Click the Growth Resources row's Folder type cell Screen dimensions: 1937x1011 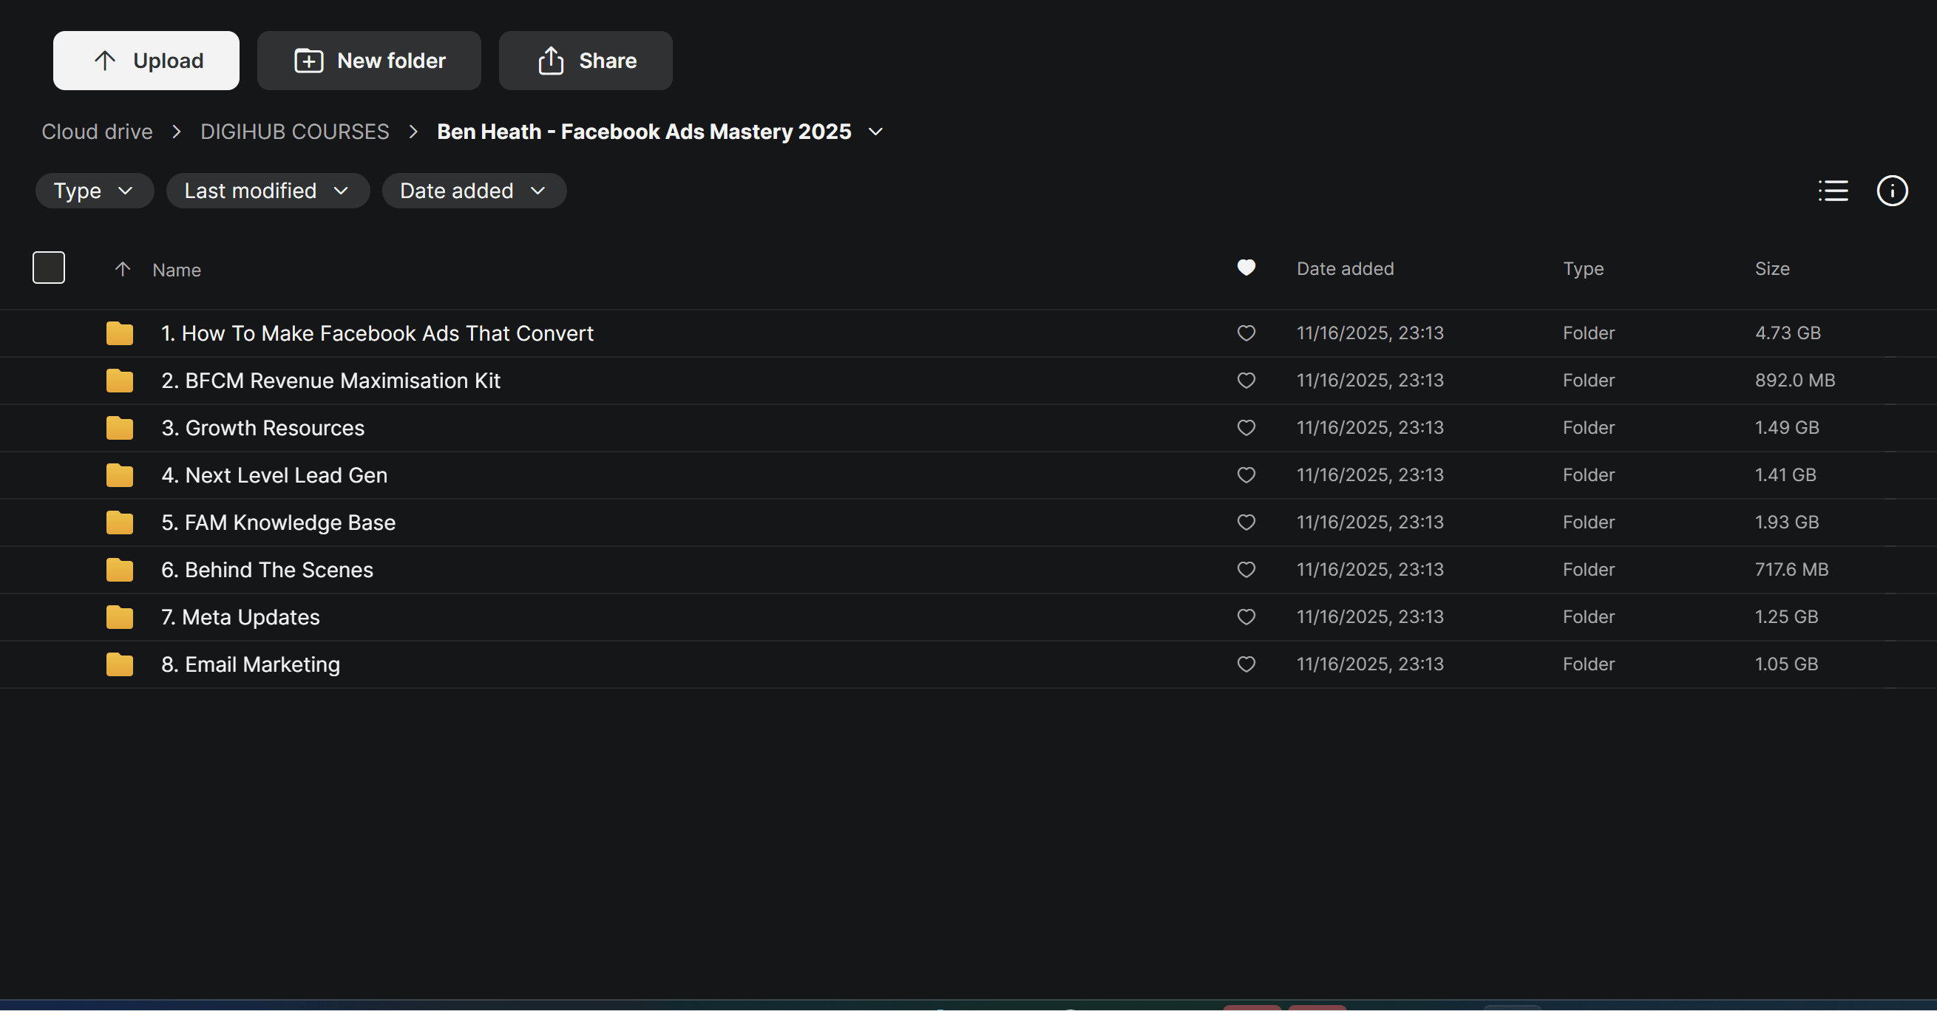[1588, 428]
